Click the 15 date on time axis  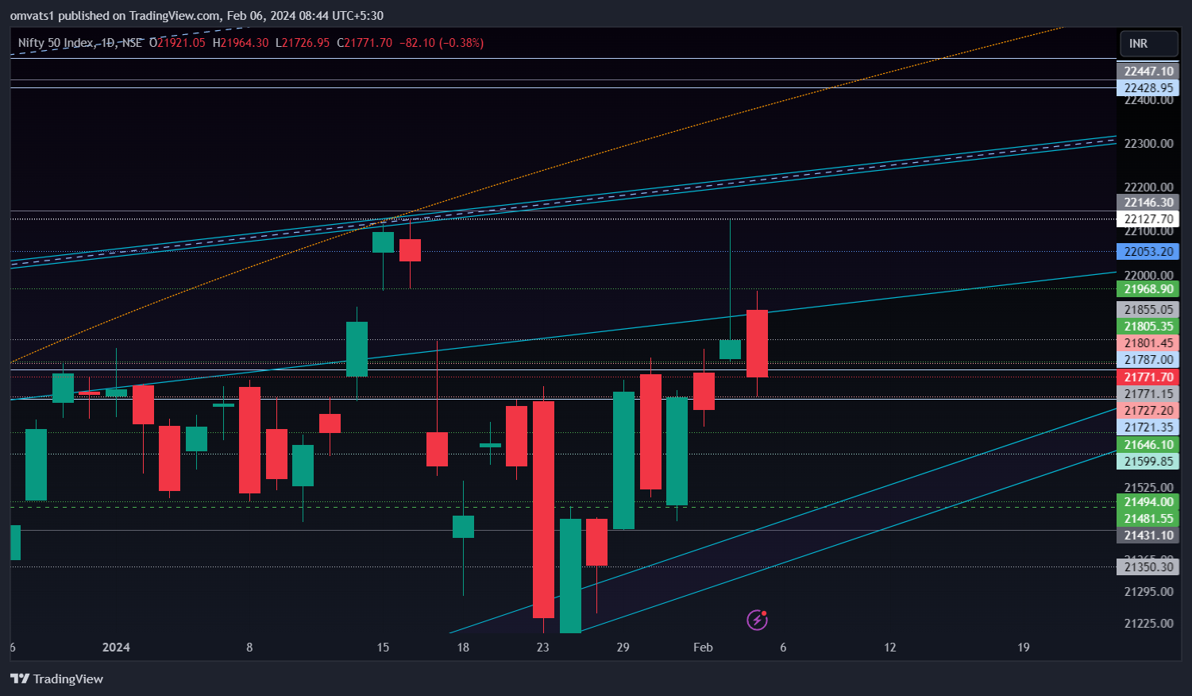coord(383,648)
